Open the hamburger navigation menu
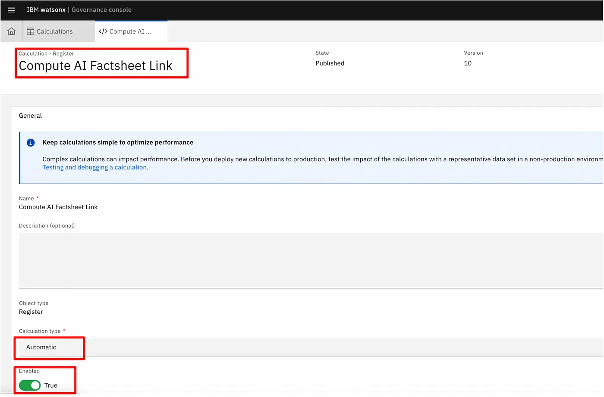The height and width of the screenshot is (397, 604). (x=12, y=9)
